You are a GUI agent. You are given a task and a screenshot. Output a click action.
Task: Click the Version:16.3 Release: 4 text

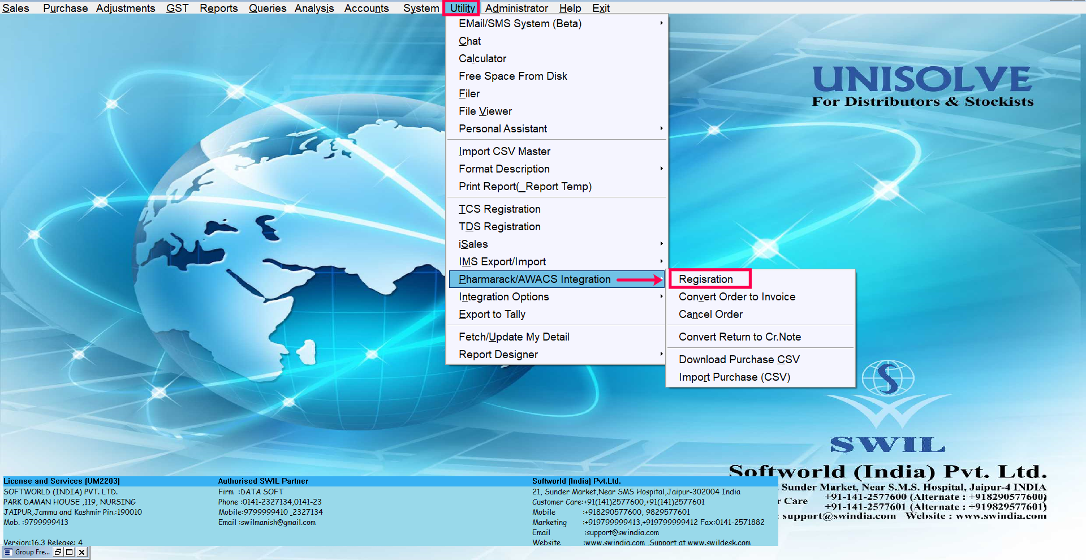[43, 542]
